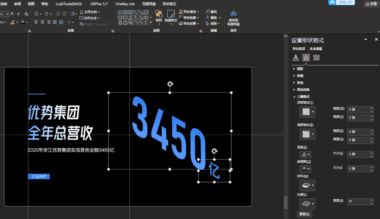Expand the 映像 reflection section
Image resolution: width=380 pixels, height=219 pixels.
click(298, 76)
